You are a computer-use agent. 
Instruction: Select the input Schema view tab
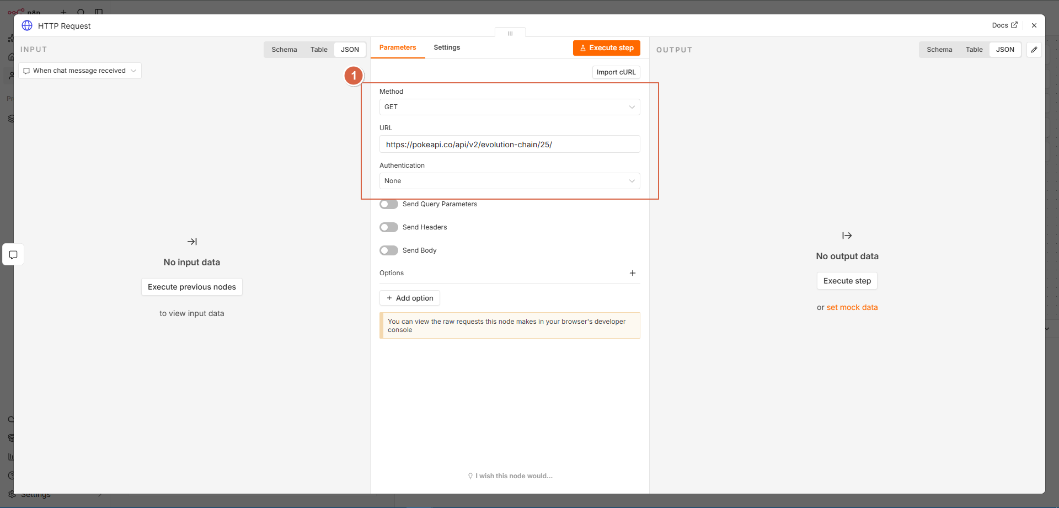point(284,50)
